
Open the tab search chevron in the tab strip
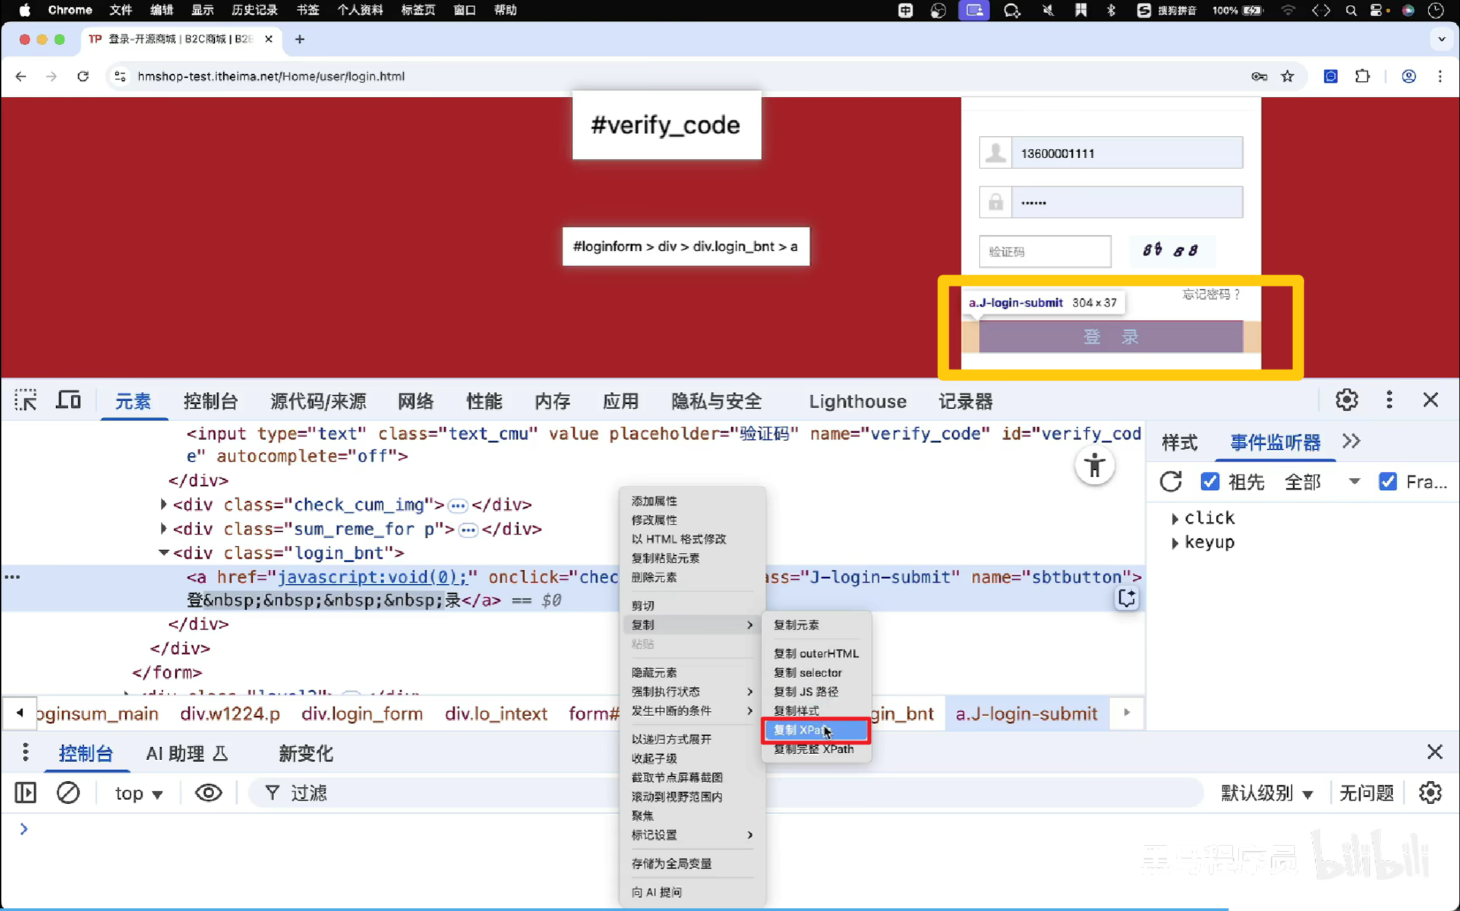pos(1441,39)
